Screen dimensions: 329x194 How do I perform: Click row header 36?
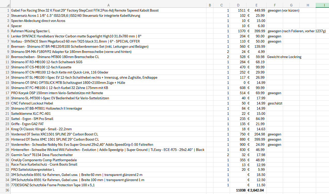(5, 190)
